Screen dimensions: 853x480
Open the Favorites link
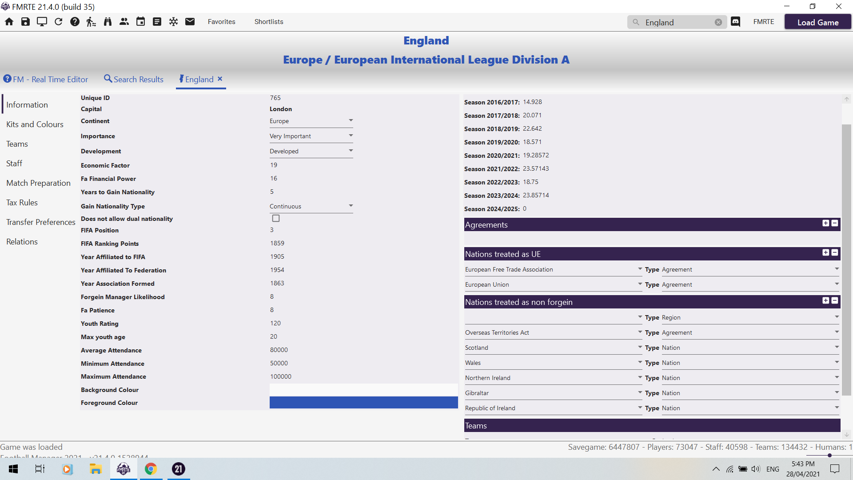point(221,22)
